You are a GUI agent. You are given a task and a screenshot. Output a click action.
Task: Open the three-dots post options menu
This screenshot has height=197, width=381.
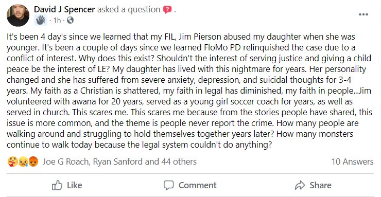click(363, 14)
